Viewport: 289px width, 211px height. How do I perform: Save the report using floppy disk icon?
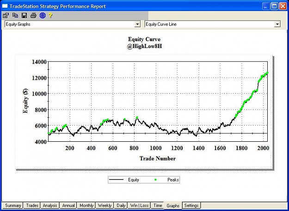coord(24,15)
